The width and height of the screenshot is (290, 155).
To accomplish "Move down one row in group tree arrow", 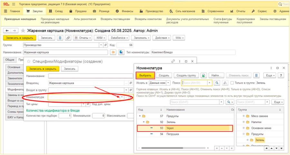I will point(276,148).
